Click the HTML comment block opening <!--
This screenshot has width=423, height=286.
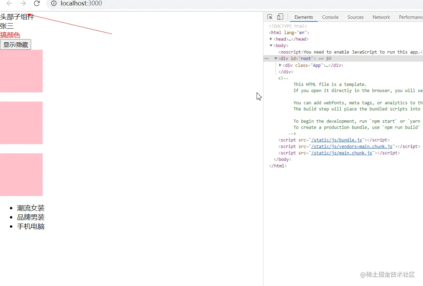pyautogui.click(x=283, y=78)
